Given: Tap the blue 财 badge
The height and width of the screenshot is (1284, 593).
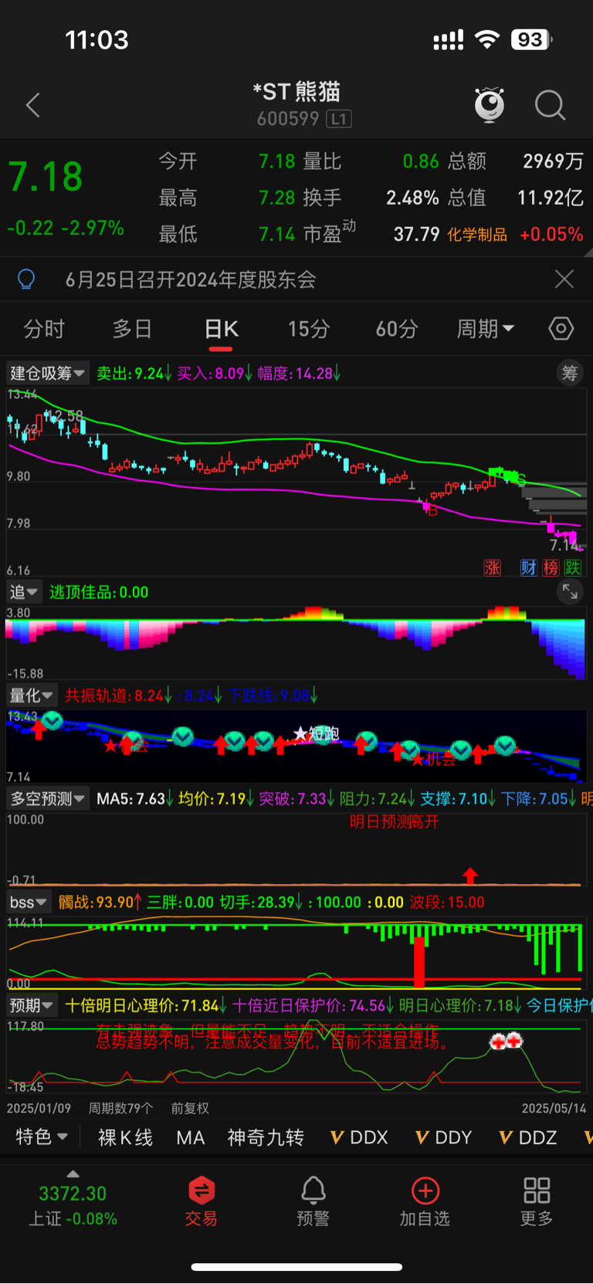Looking at the screenshot, I should [529, 568].
